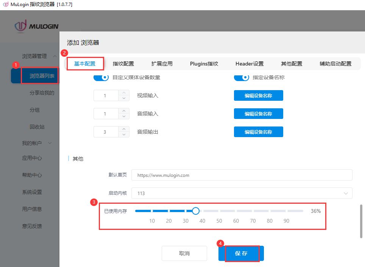Screen dimensions: 365x267
Task: Increase 视频输入 count with up arrow
Action: [x=124, y=93]
